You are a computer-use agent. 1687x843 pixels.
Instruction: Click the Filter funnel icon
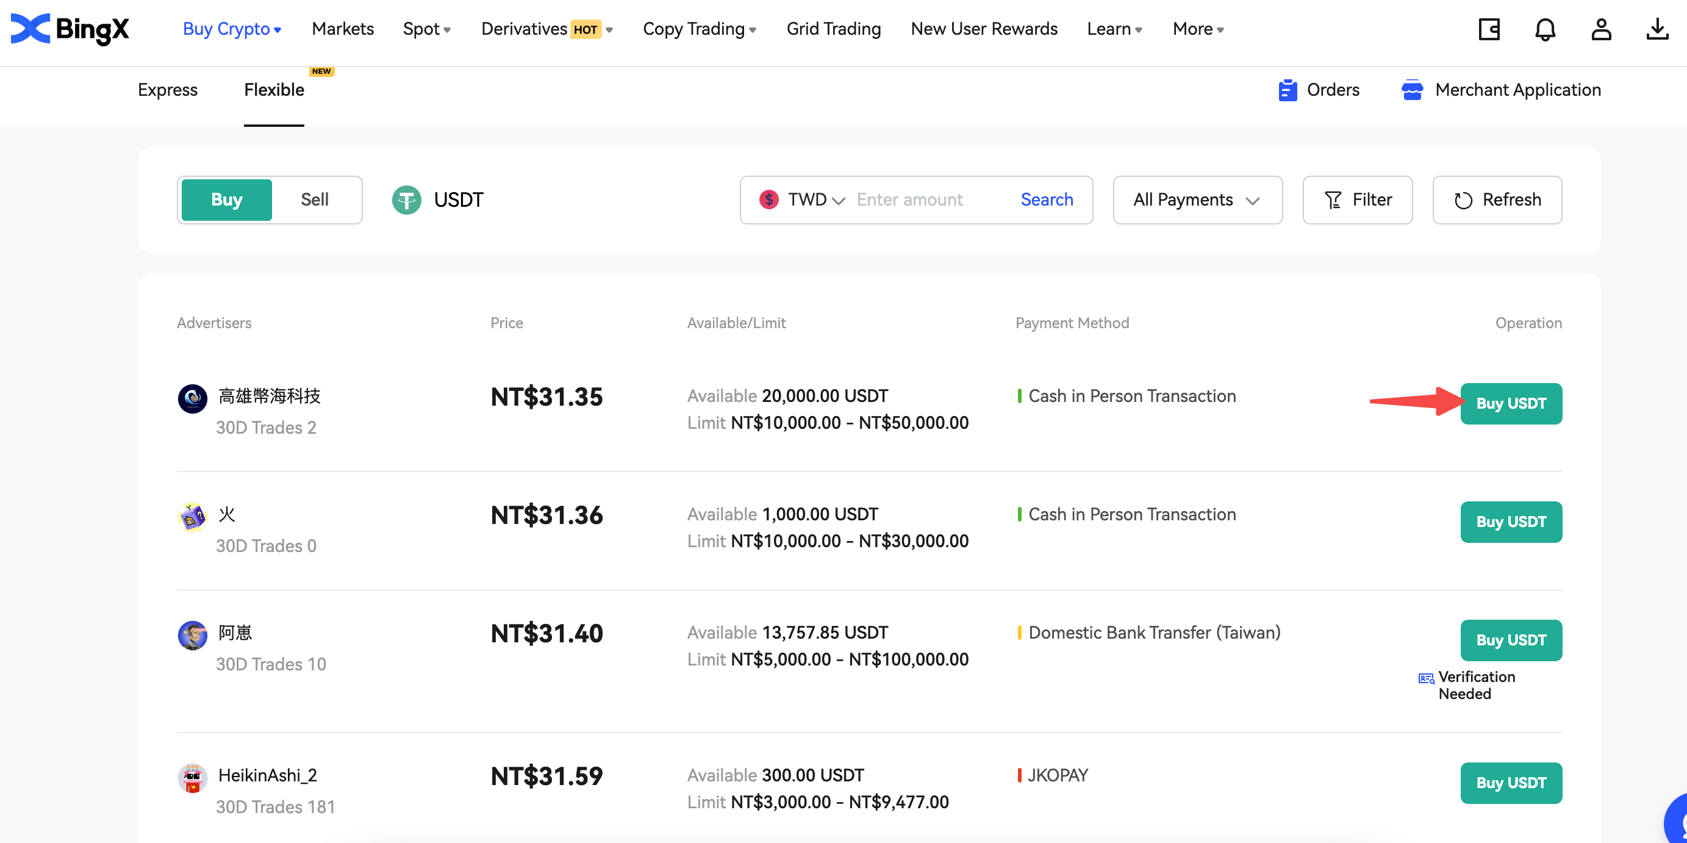click(x=1333, y=201)
